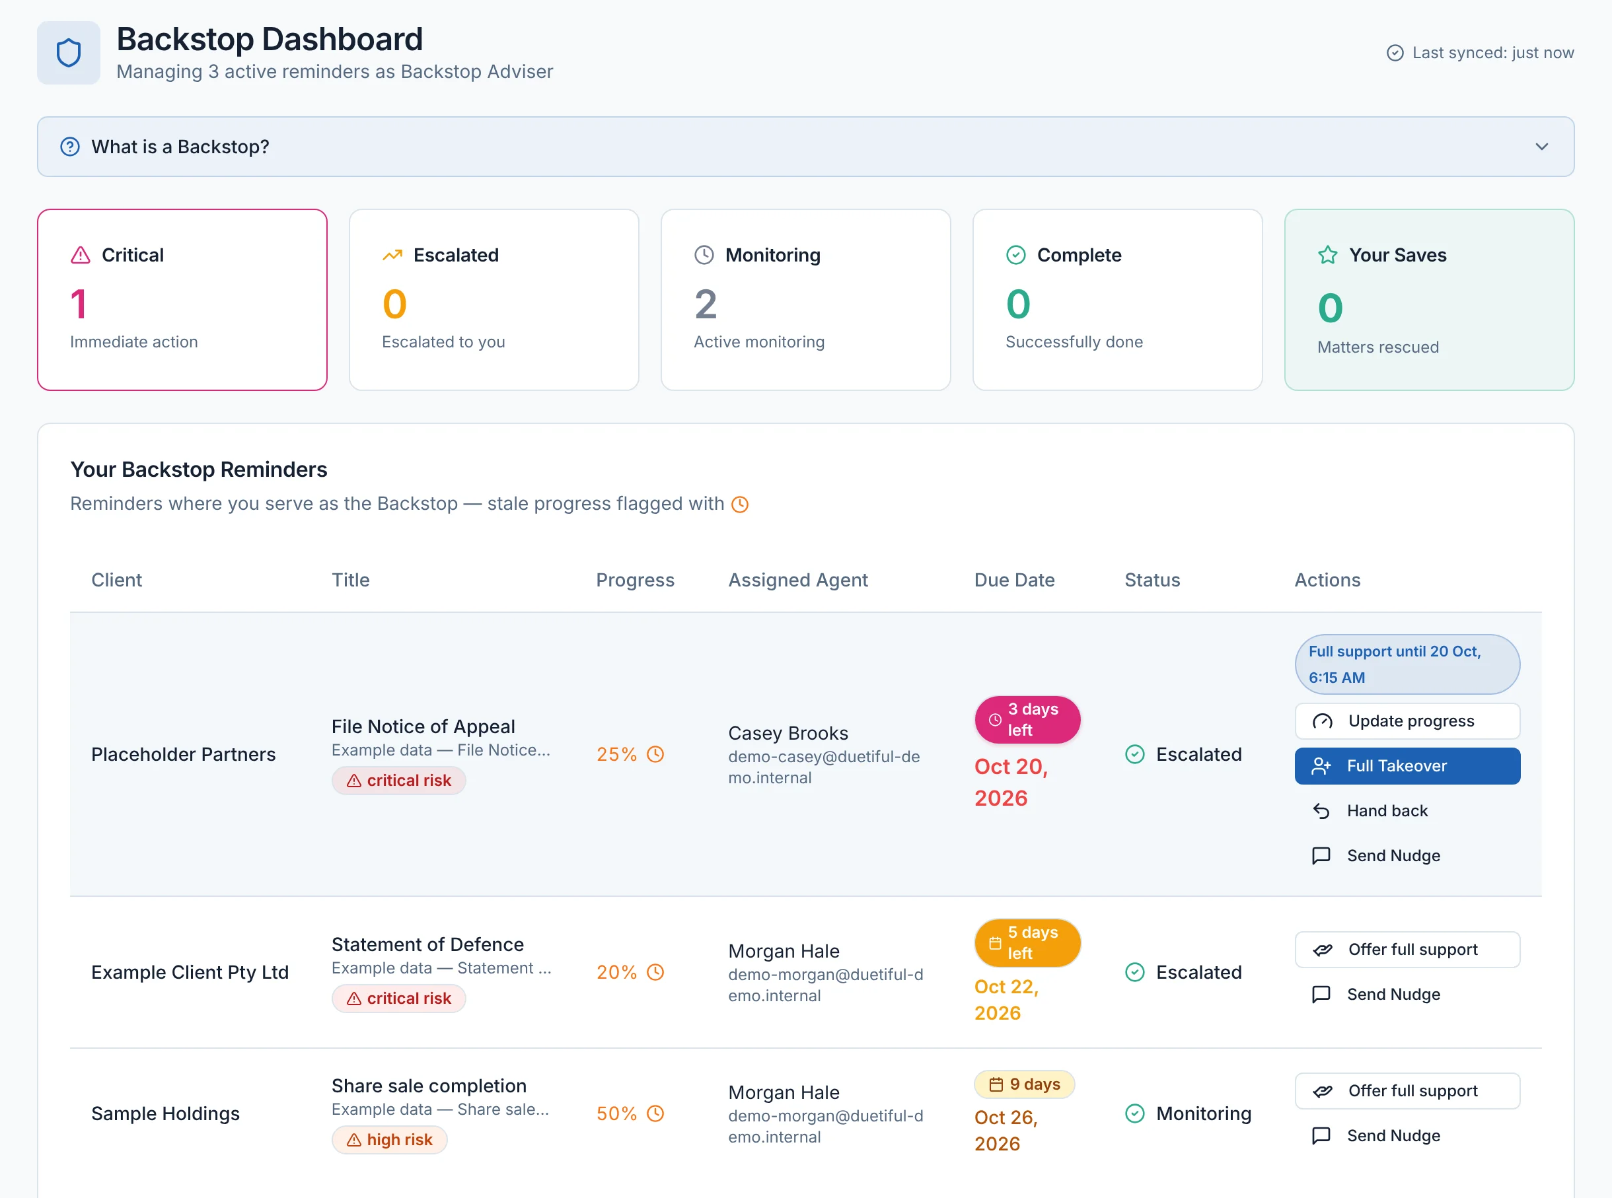
Task: Click the trending arrow icon on the Escalated card
Action: (392, 256)
